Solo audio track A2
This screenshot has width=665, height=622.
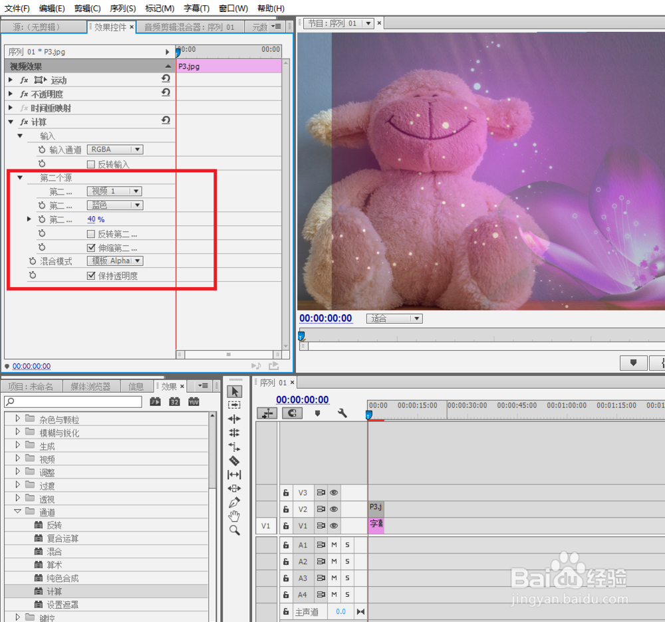click(347, 562)
